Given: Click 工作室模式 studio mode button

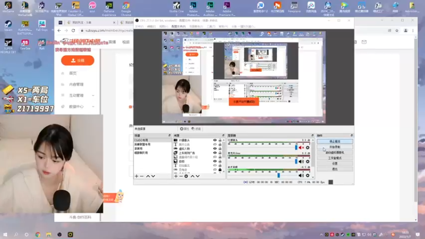Looking at the screenshot, I should click(335, 158).
